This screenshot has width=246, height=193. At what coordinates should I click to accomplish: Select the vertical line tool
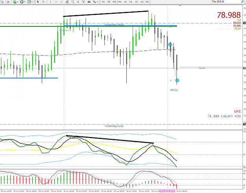click(50, 2)
